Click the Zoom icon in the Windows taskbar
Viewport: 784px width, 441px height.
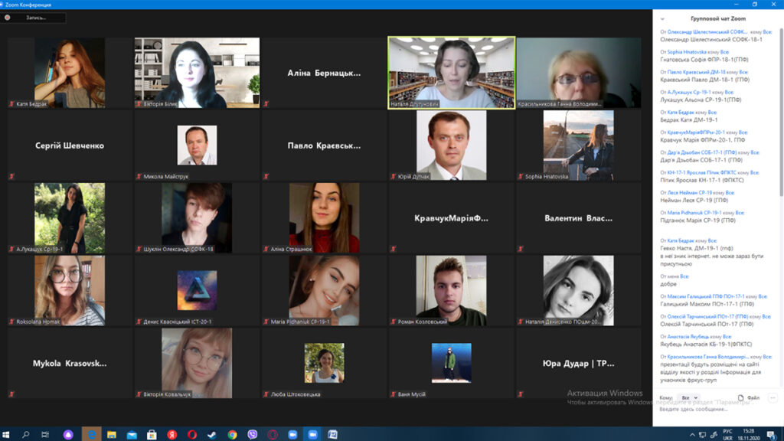click(312, 434)
